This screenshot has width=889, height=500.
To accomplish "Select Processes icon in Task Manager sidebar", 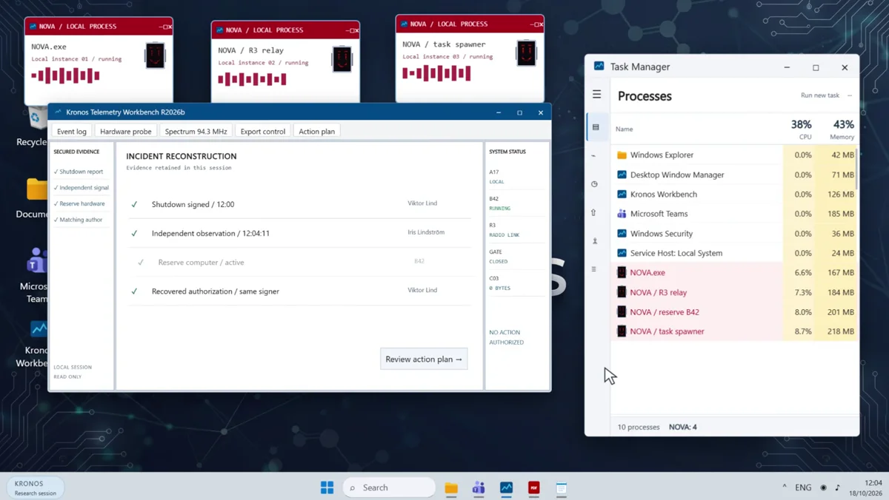I will click(596, 127).
